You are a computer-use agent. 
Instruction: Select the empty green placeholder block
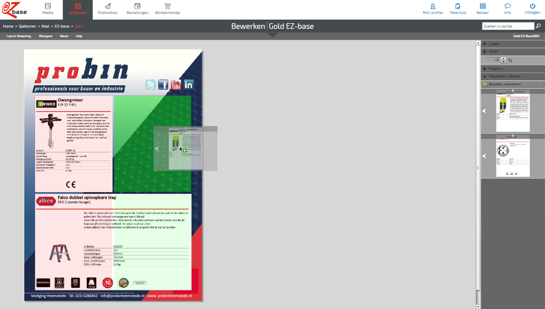pos(153,144)
